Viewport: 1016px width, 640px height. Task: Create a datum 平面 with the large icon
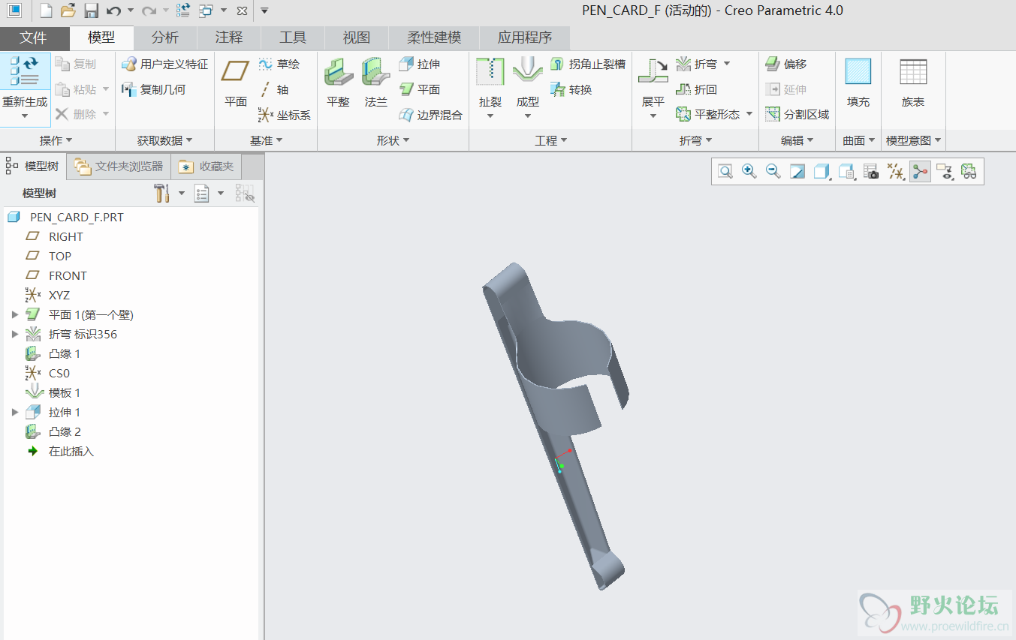(236, 83)
